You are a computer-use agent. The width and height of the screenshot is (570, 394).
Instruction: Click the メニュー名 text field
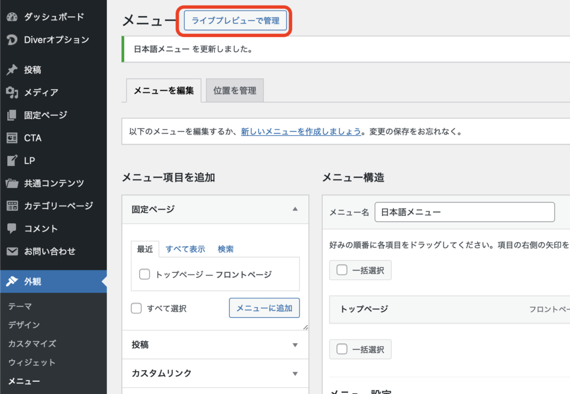[x=464, y=213]
